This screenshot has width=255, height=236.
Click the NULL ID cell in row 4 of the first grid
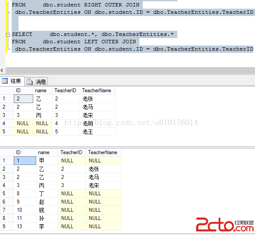pos(23,123)
